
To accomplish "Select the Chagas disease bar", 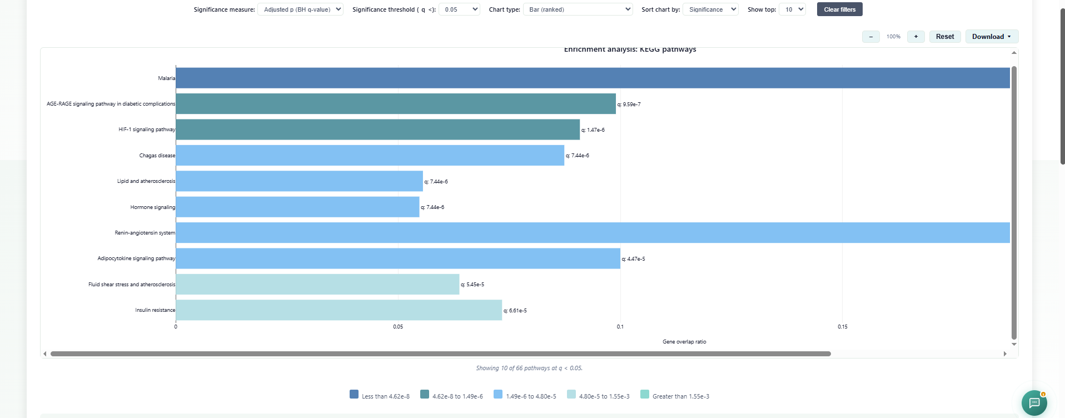I will click(370, 156).
